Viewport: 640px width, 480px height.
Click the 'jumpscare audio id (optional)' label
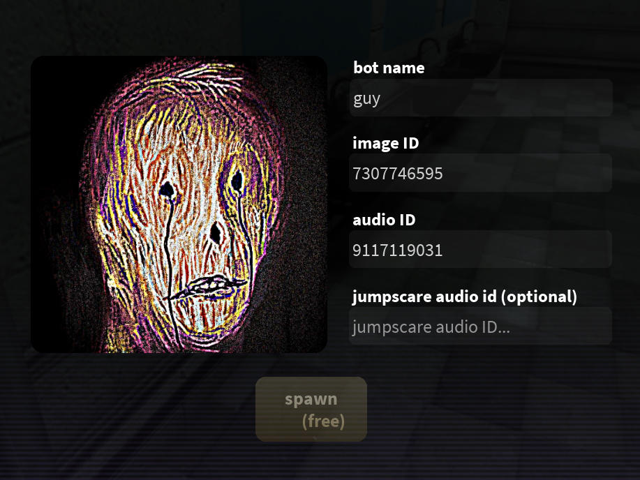coord(465,297)
